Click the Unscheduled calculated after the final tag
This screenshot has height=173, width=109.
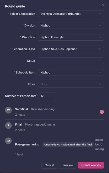[68, 144]
